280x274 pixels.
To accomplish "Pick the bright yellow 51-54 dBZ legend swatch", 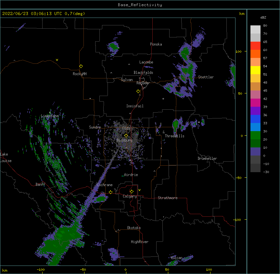I will (x=255, y=70).
